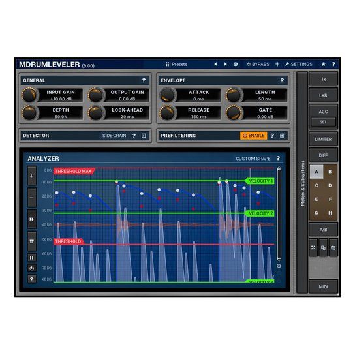Click the A/B compare button
Screen dimensions: 355x355
(x=323, y=230)
